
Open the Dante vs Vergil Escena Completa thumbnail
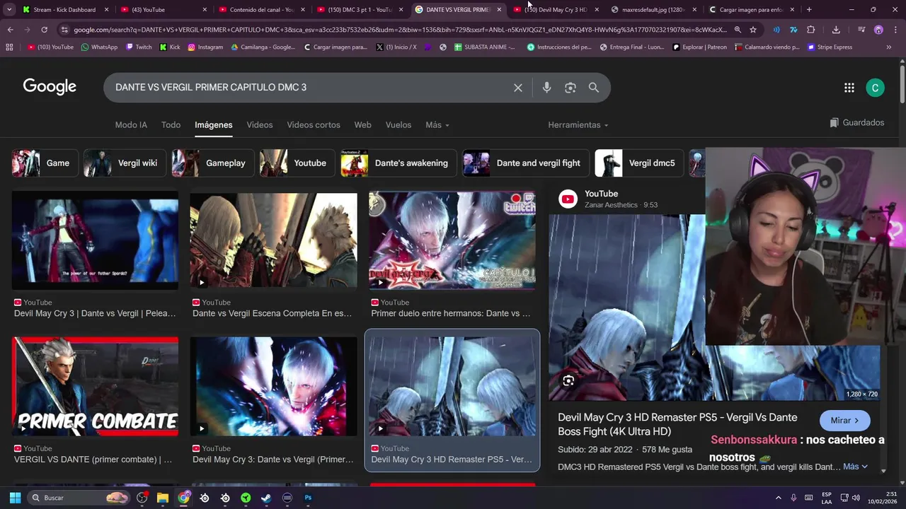(273, 240)
